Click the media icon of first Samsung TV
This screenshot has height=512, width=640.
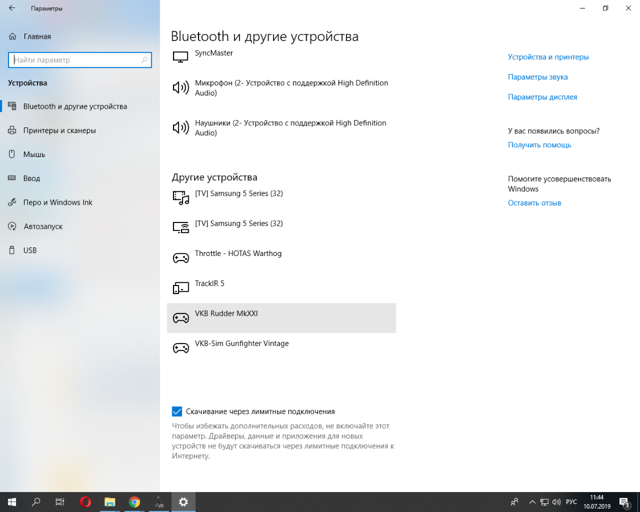[x=181, y=197]
